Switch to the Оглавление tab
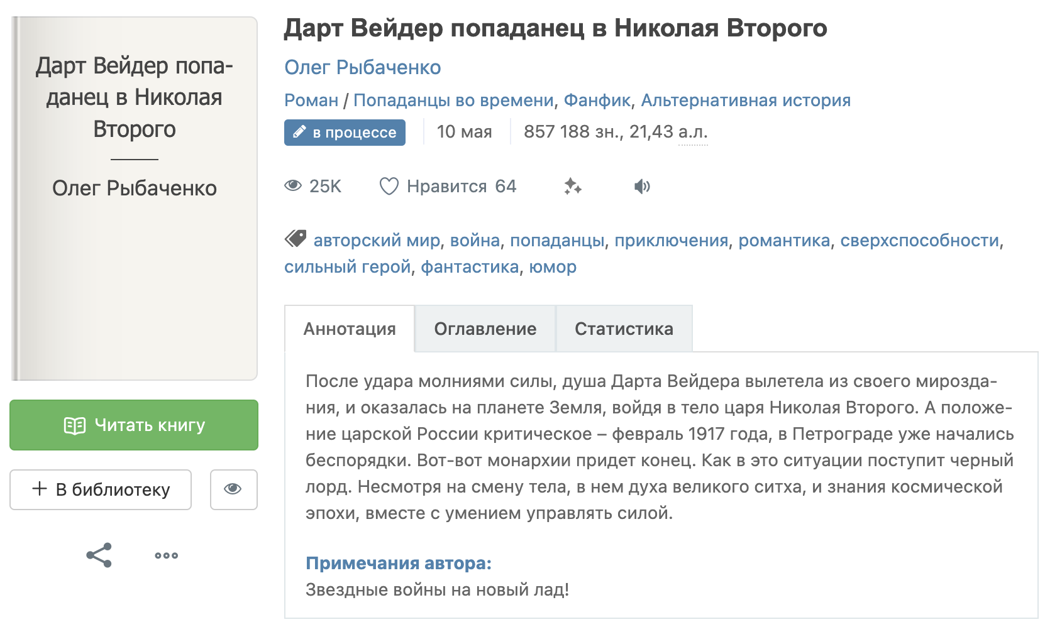The width and height of the screenshot is (1045, 622). coord(485,329)
